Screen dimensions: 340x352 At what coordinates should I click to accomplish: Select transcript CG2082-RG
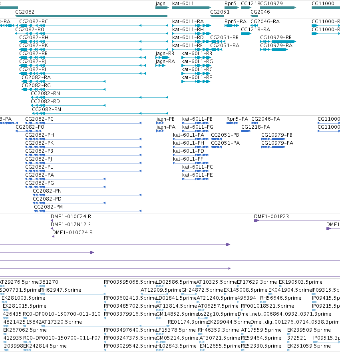[x=36, y=86]
